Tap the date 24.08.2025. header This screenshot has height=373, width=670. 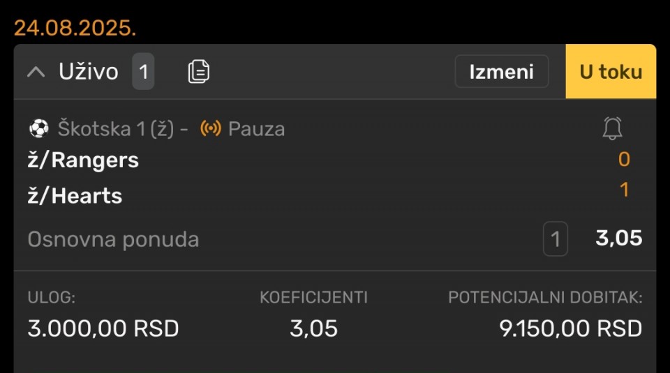(75, 28)
